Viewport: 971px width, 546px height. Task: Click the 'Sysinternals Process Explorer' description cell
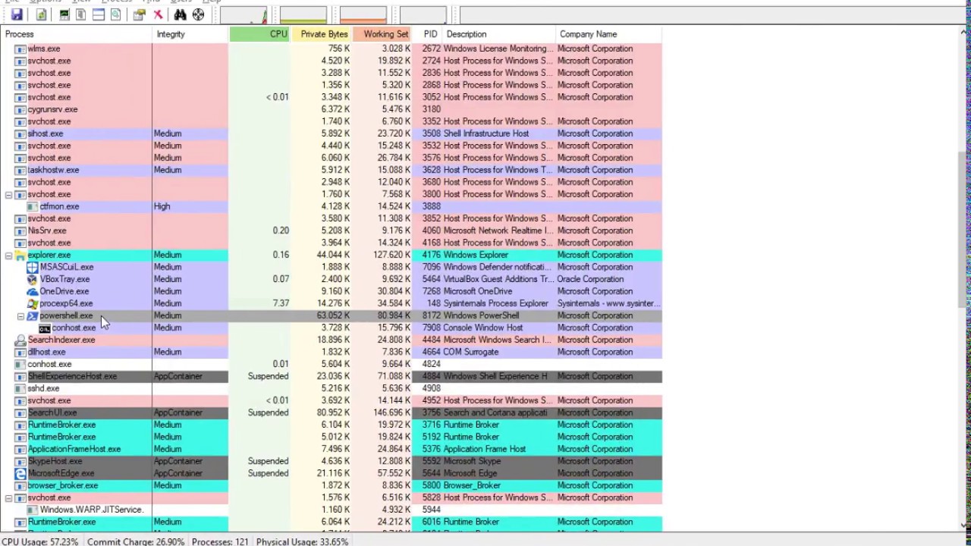click(x=495, y=303)
